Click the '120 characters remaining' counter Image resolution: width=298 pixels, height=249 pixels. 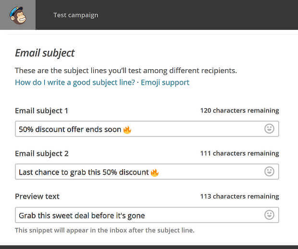pos(240,111)
